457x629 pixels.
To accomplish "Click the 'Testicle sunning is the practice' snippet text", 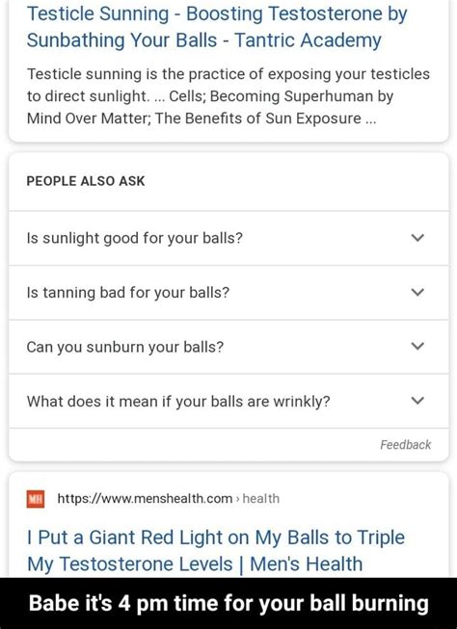I will pos(228,74).
